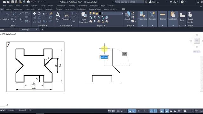Viewport: 203px width, 114px height.
Task: Close the Drawing2 file tab
Action: tap(36, 29)
